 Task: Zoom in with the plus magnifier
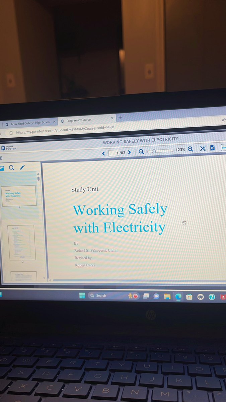(x=190, y=149)
